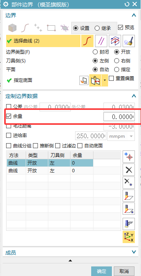Image resolution: width=141 pixels, height=276 pixels.
Task: Click the tool on plane icon
Action: click(129, 196)
